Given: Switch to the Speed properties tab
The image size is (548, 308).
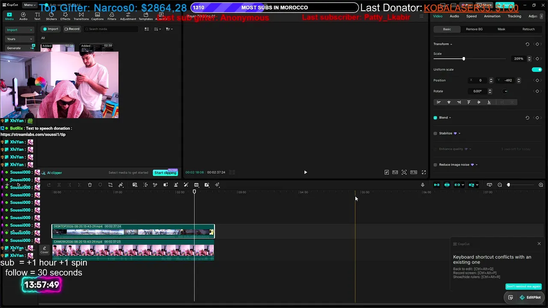Looking at the screenshot, I should click(x=471, y=16).
